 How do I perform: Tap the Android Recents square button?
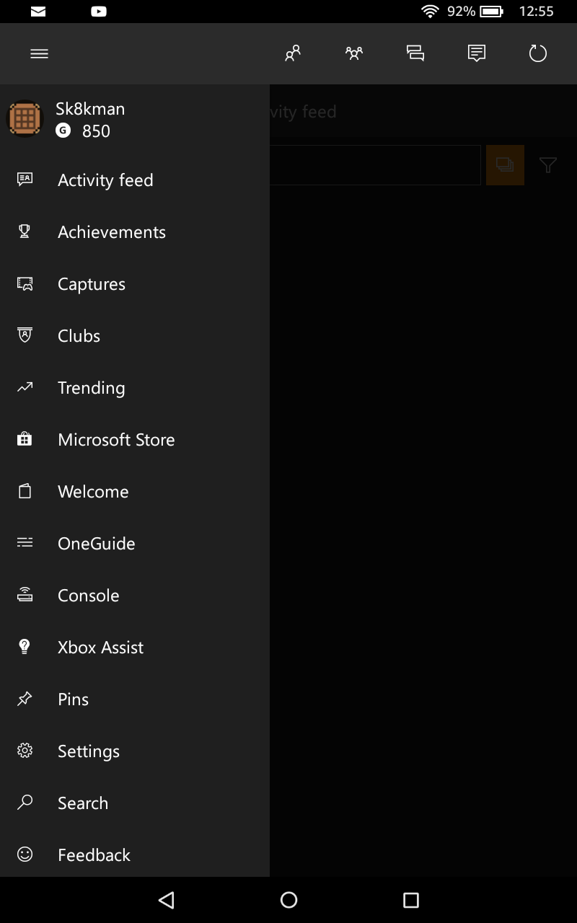(x=411, y=900)
